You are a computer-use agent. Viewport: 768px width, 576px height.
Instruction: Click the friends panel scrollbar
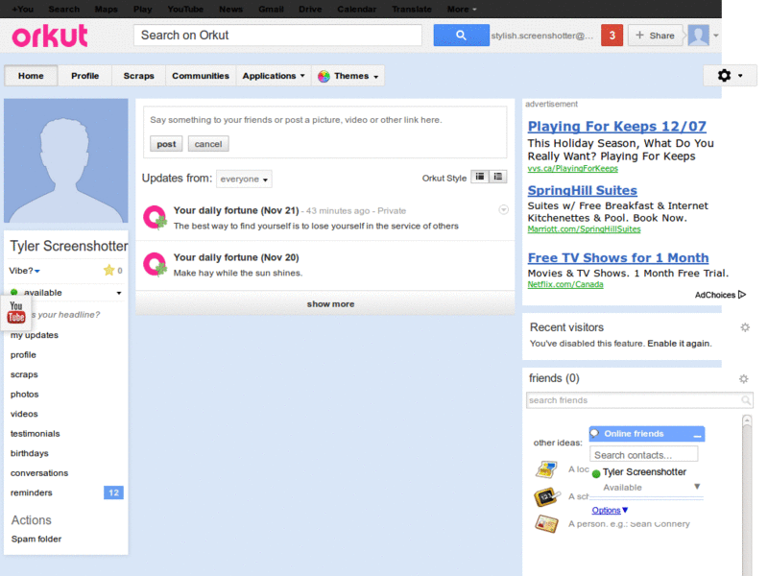(x=747, y=494)
